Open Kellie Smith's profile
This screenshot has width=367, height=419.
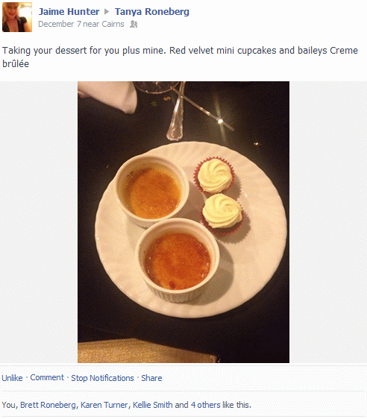coord(153,405)
